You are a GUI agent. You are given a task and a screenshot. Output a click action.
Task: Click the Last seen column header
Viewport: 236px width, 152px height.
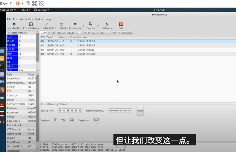(x=83, y=37)
